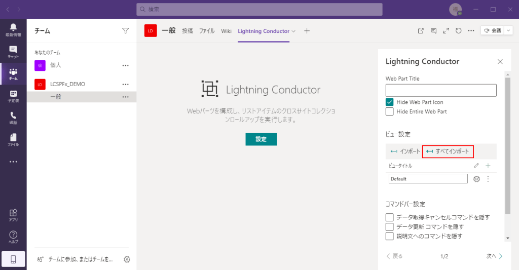This screenshot has height=270, width=519.
Task: Click the Default view title field
Action: pos(428,179)
